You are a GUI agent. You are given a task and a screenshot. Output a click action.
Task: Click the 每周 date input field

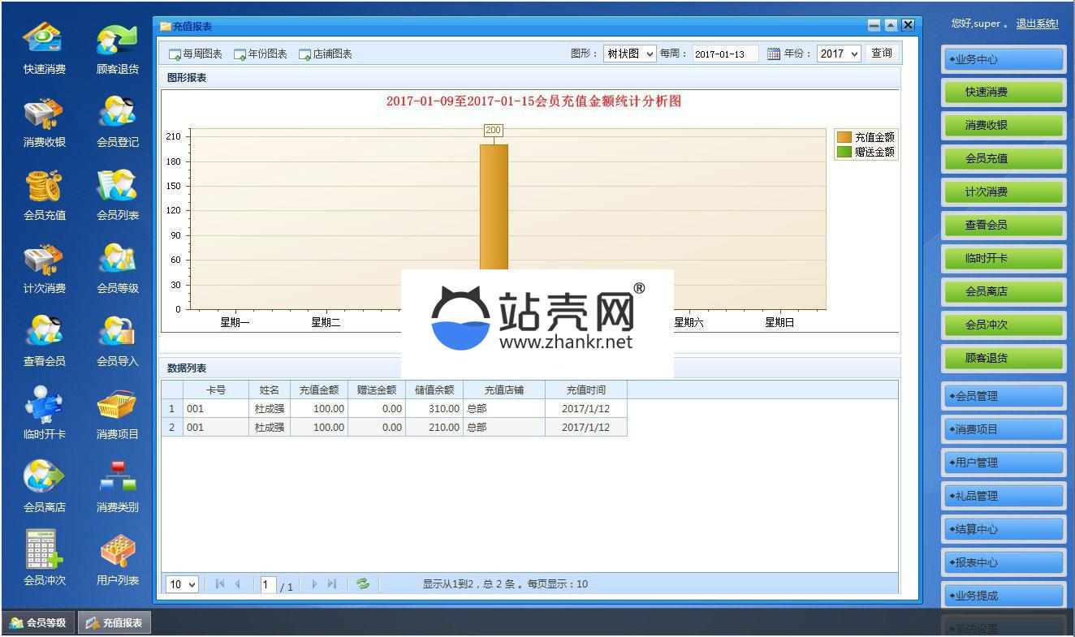[724, 54]
